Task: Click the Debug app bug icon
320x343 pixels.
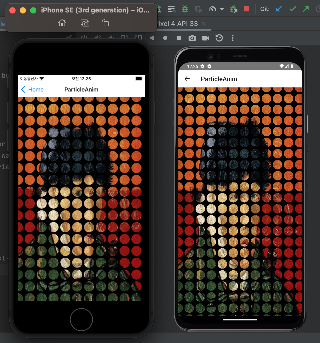Action: (185, 9)
